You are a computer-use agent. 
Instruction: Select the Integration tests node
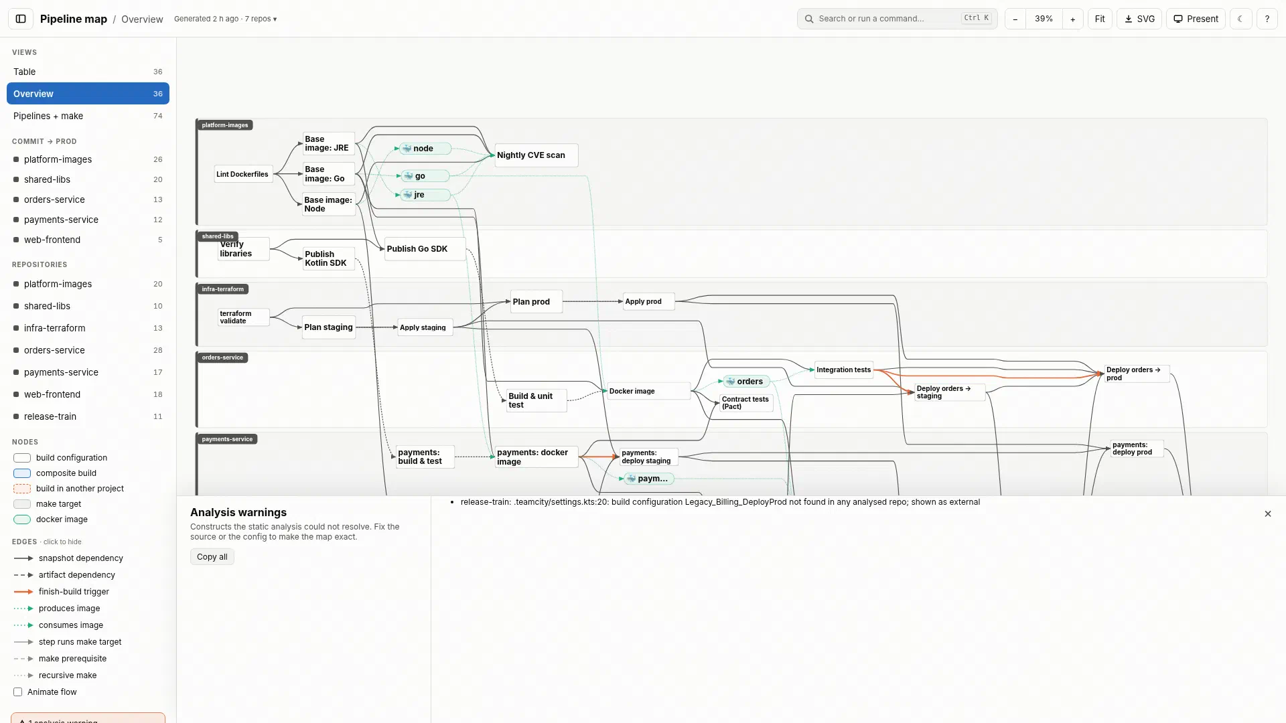pyautogui.click(x=844, y=370)
